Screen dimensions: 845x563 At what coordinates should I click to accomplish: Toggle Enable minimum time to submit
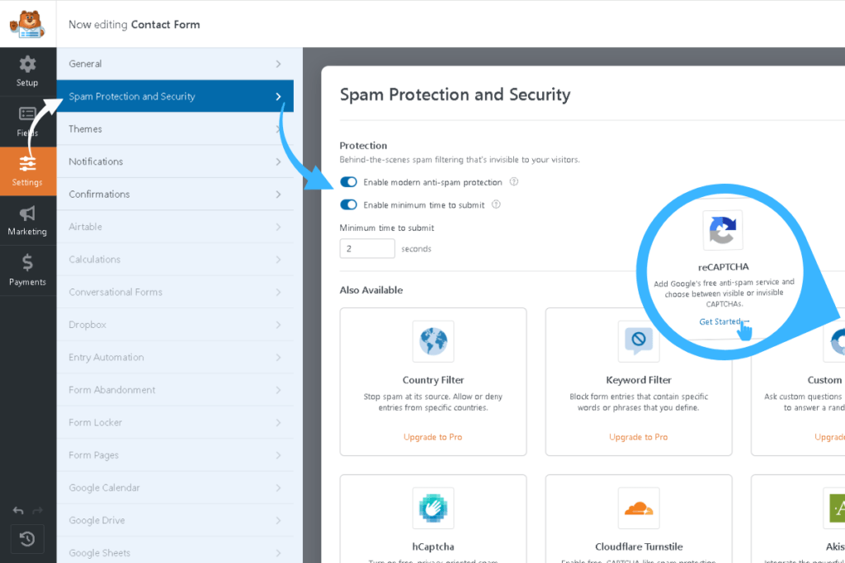(x=349, y=205)
